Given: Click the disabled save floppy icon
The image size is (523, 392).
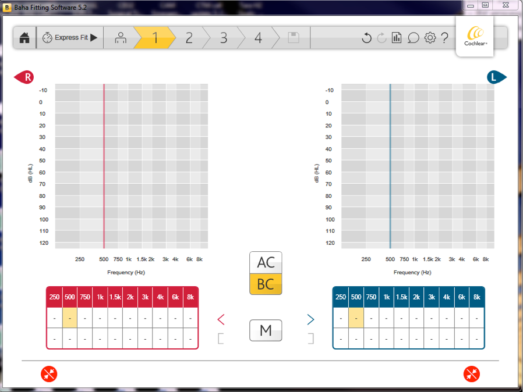Looking at the screenshot, I should click(x=294, y=38).
